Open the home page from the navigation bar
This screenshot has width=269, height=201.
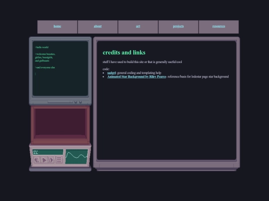57,26
